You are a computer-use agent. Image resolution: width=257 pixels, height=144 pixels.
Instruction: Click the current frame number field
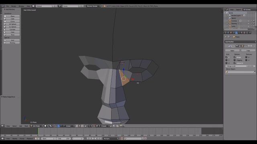coord(78,138)
